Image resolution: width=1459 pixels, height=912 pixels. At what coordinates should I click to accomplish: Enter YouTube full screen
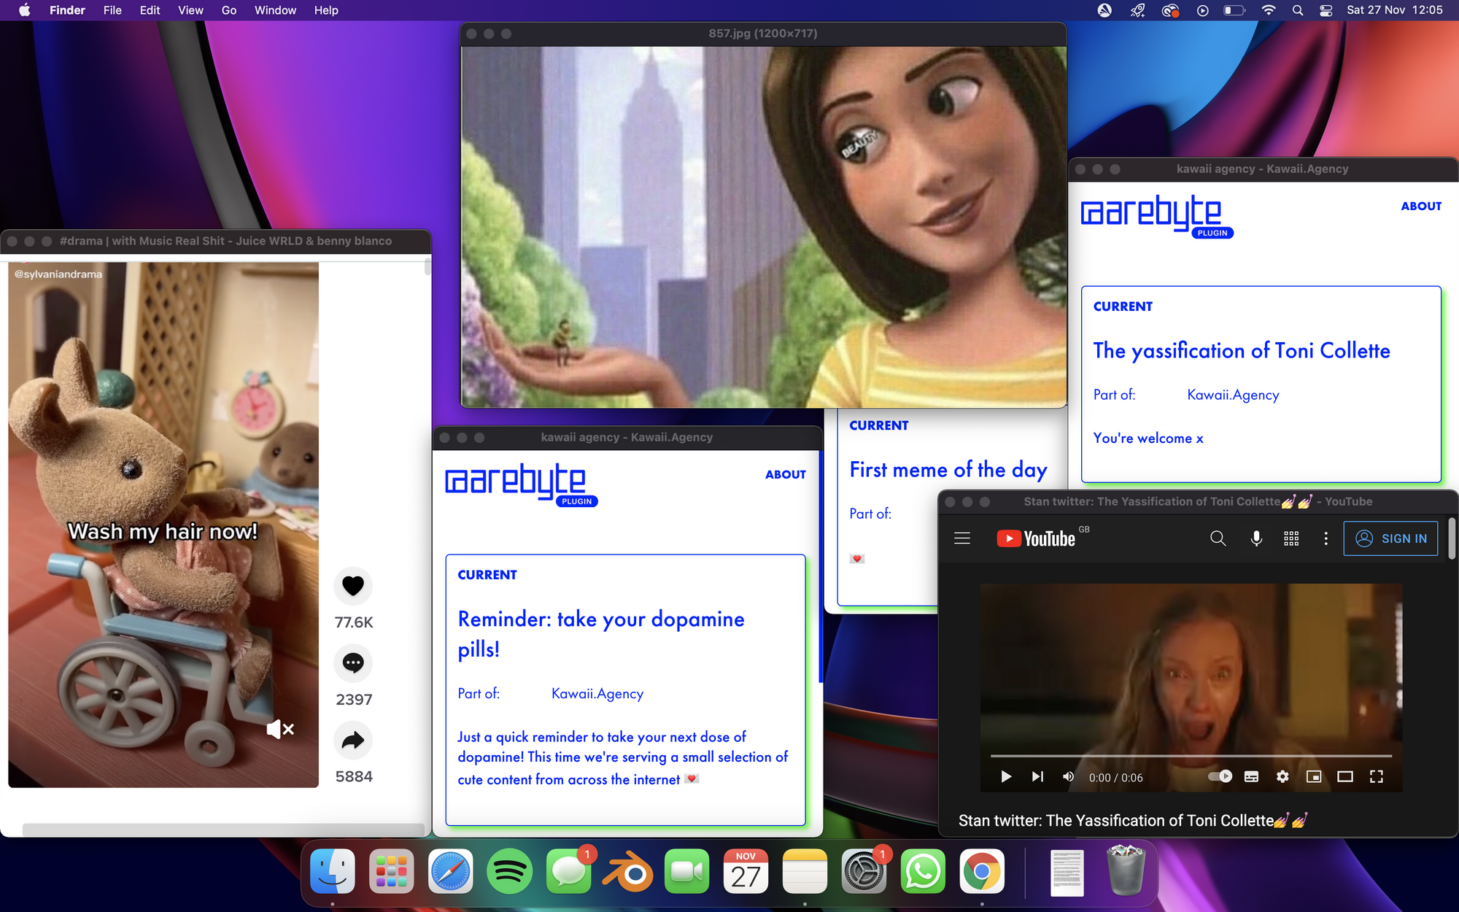[1377, 776]
